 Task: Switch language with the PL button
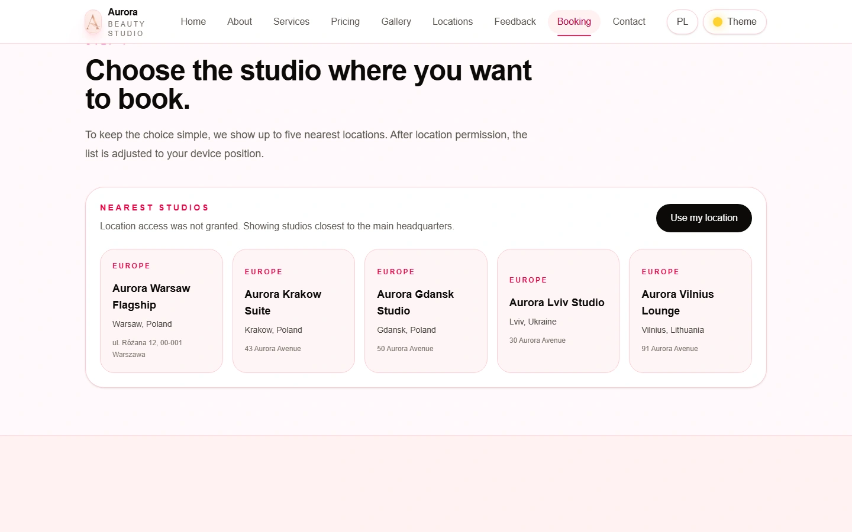[682, 22]
